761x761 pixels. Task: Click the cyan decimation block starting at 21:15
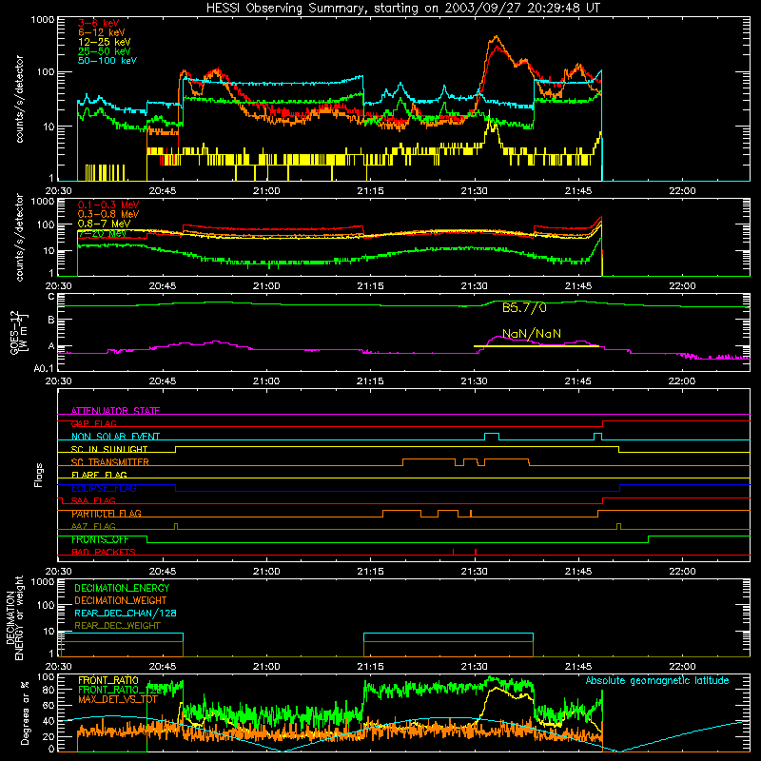click(448, 645)
